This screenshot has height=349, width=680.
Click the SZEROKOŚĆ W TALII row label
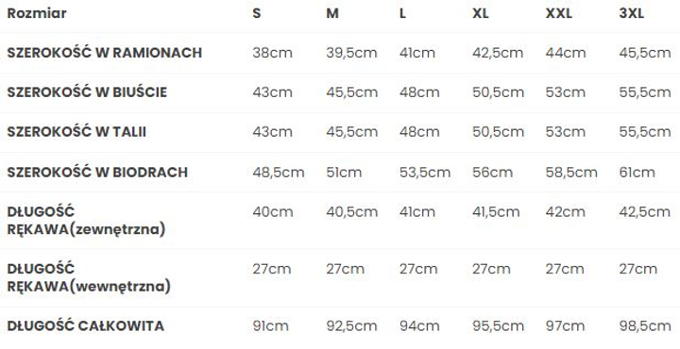(x=76, y=132)
